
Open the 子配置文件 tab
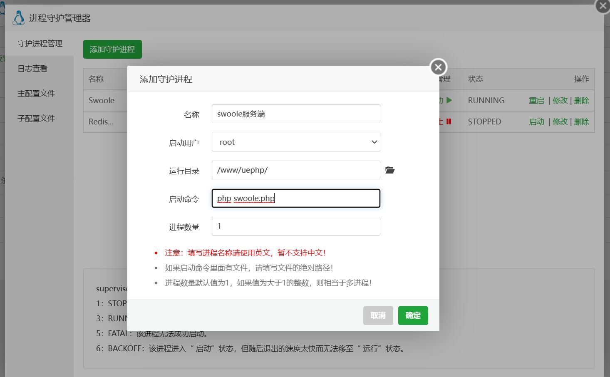coord(36,118)
